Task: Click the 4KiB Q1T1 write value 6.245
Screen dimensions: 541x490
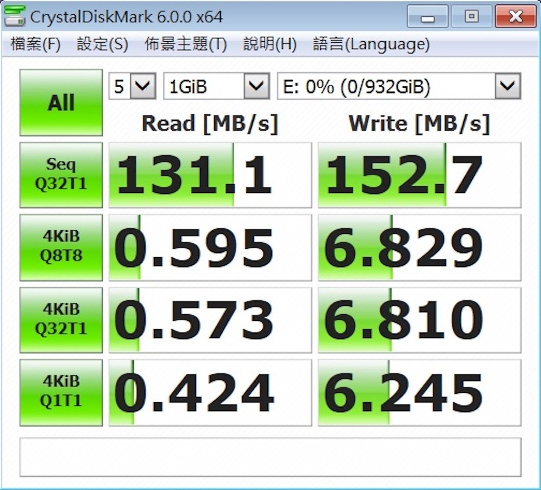Action: click(419, 393)
